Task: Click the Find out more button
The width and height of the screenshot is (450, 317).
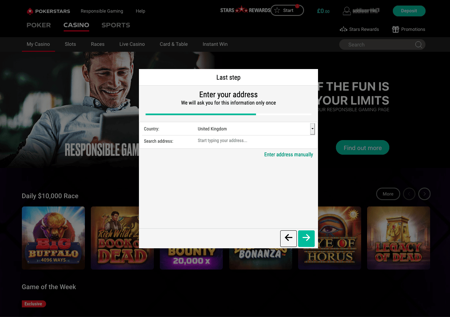Action: (362, 148)
